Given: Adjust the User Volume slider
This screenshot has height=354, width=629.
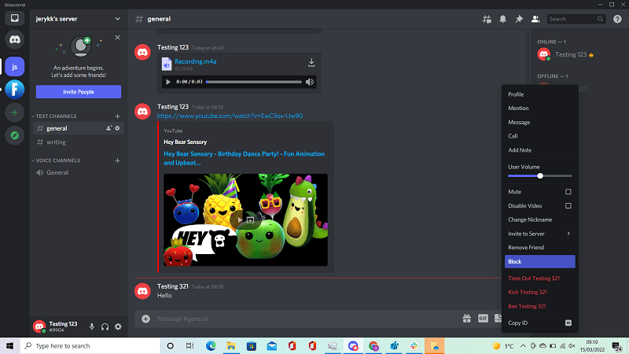Looking at the screenshot, I should pos(540,176).
